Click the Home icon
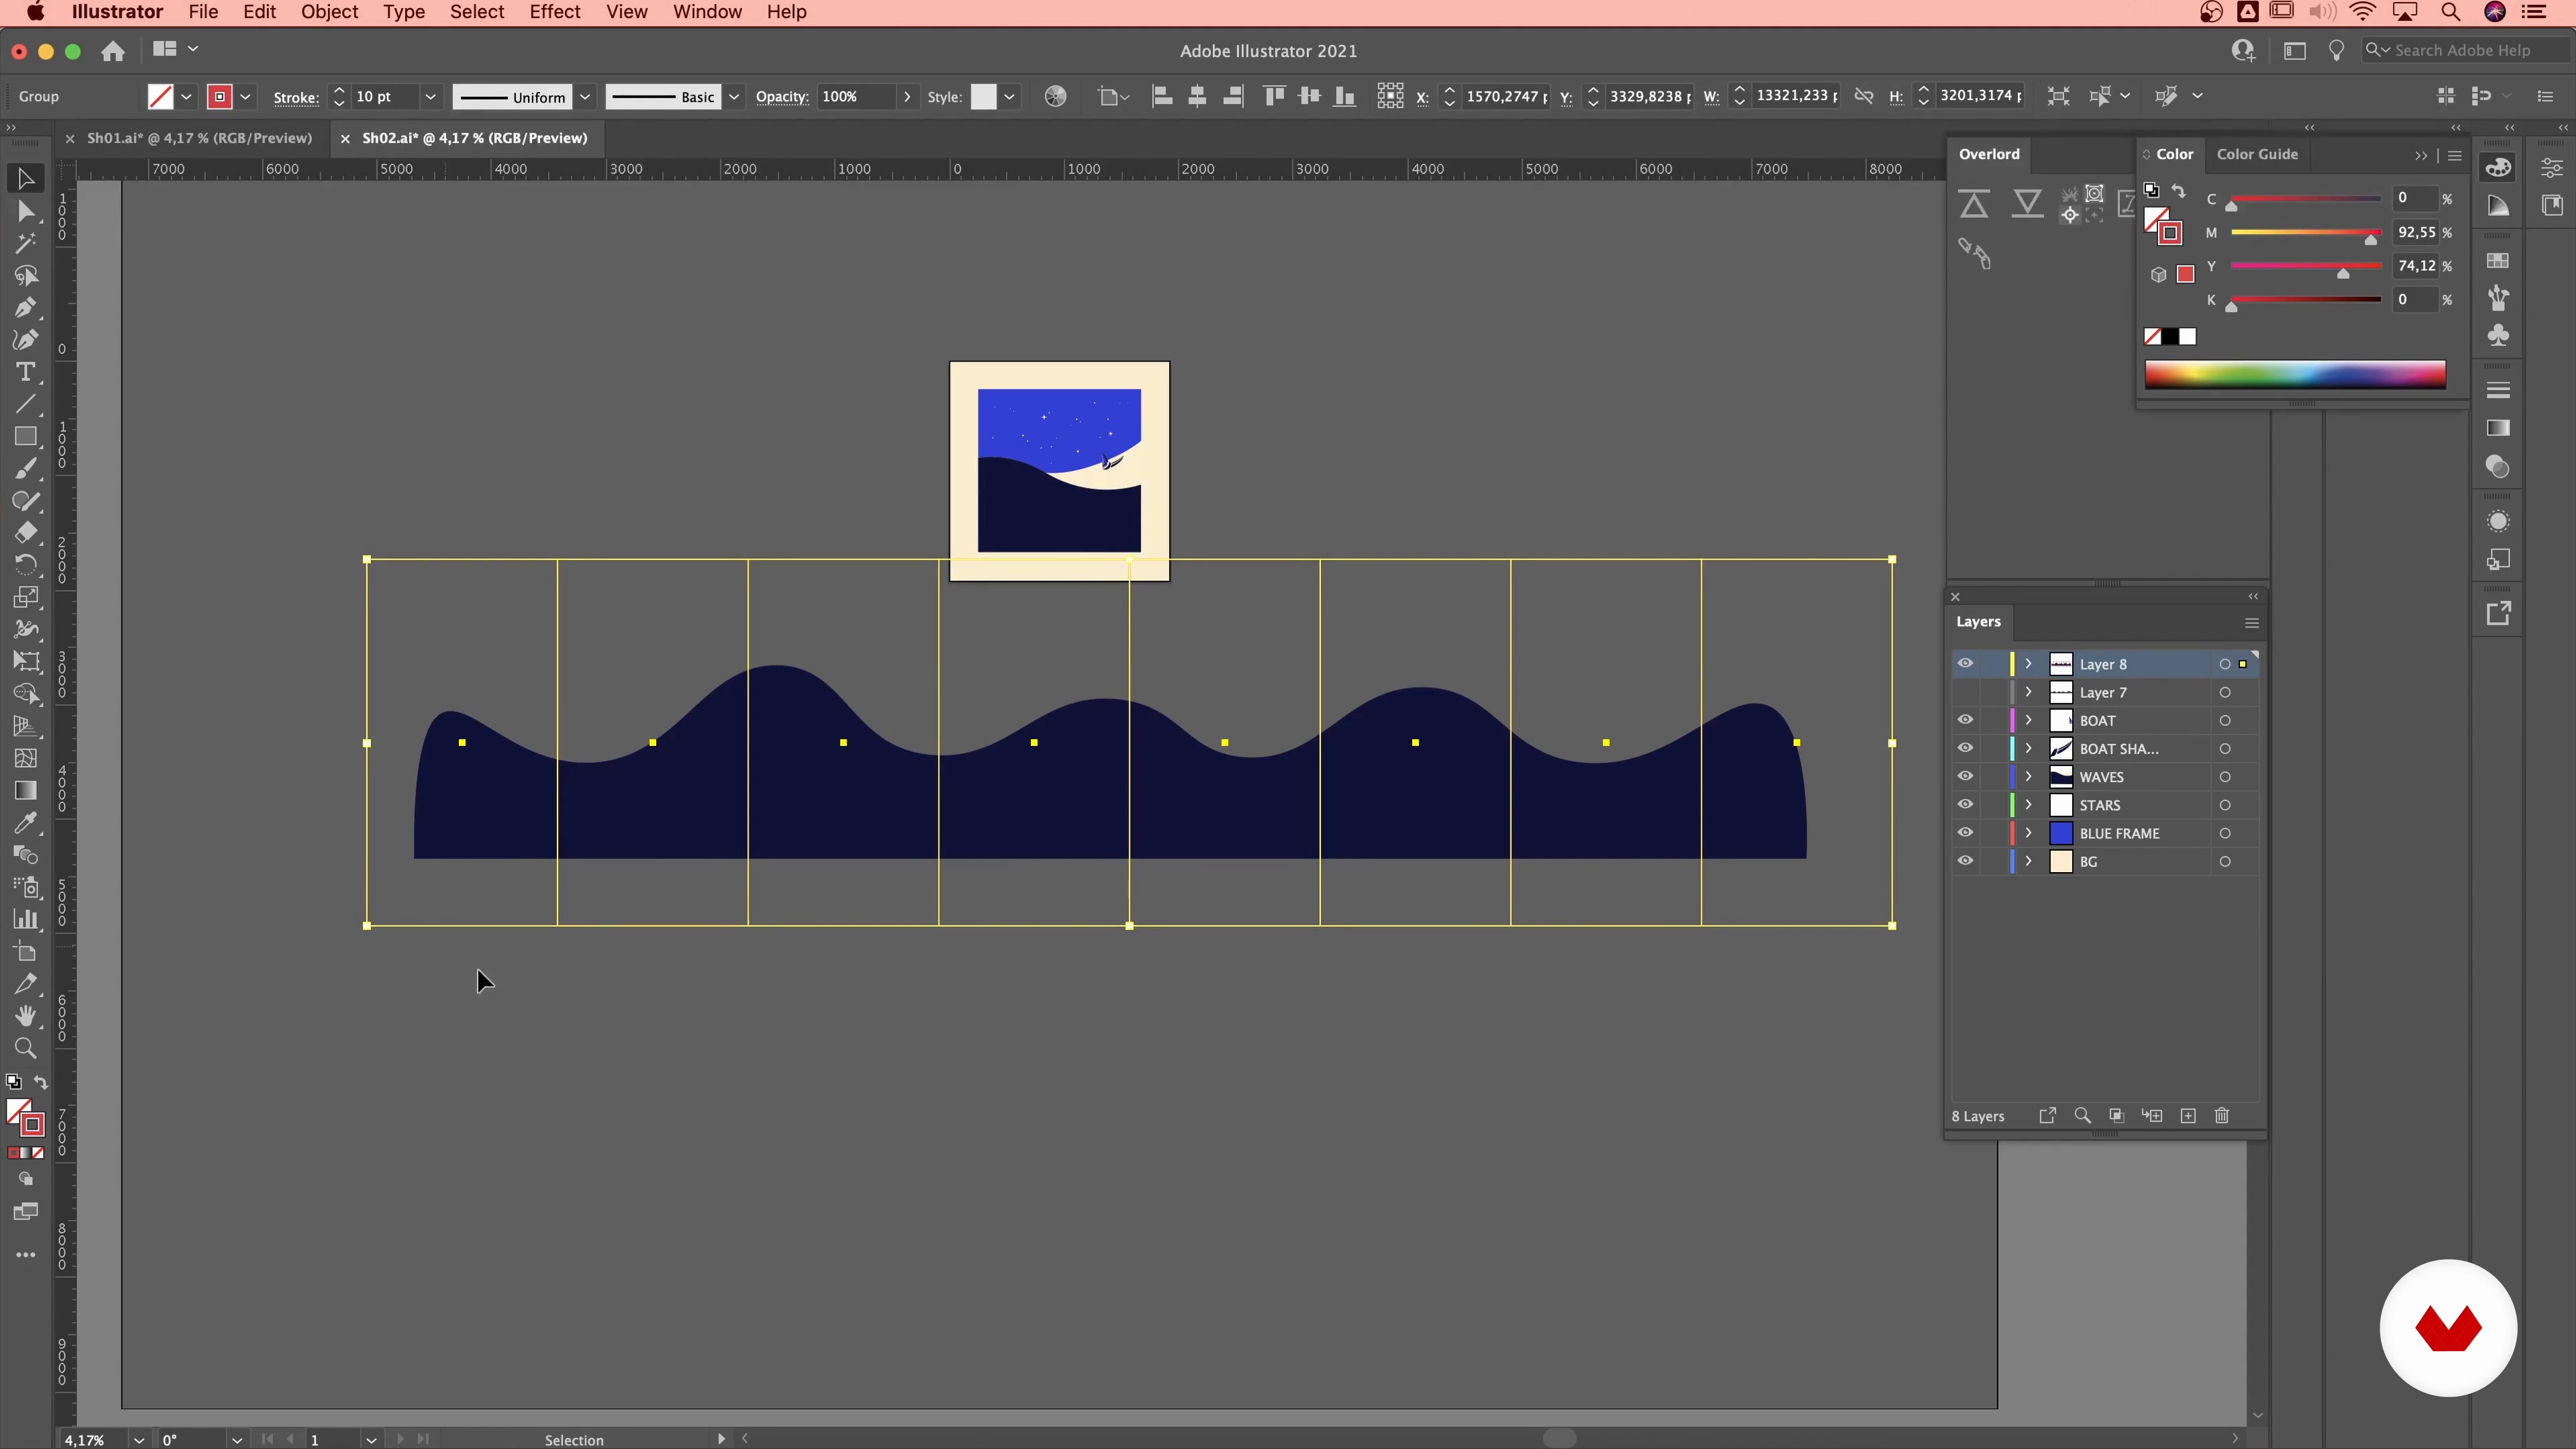 click(x=113, y=50)
